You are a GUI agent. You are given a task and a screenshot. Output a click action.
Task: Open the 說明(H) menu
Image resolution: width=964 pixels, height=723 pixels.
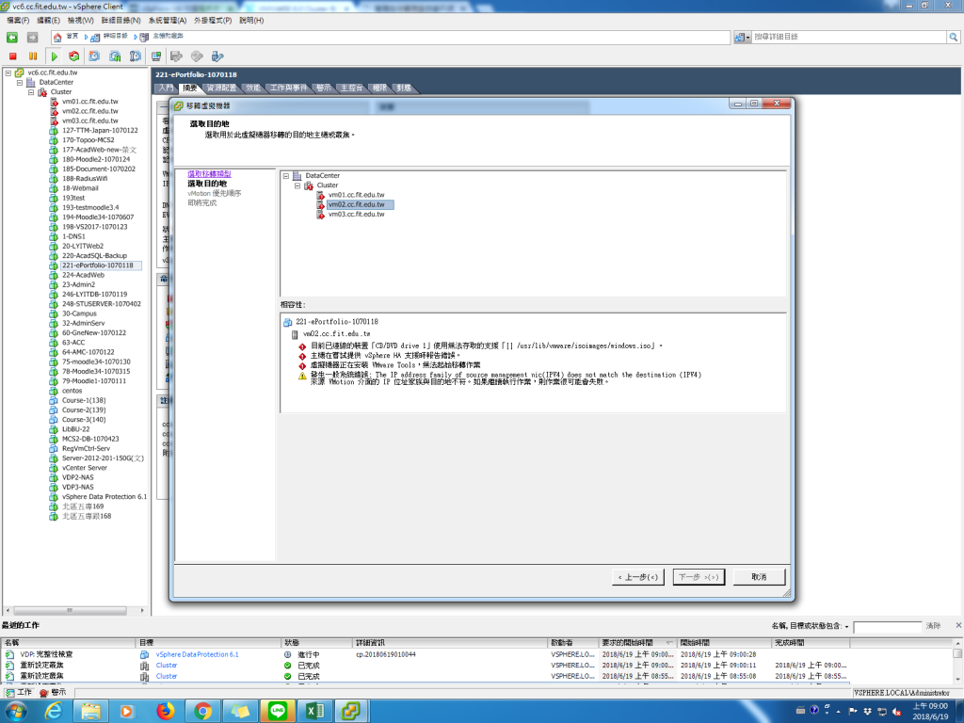tap(251, 21)
